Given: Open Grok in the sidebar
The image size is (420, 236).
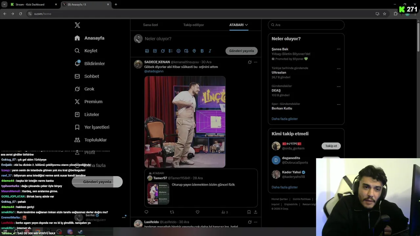Looking at the screenshot, I should click(x=84, y=89).
